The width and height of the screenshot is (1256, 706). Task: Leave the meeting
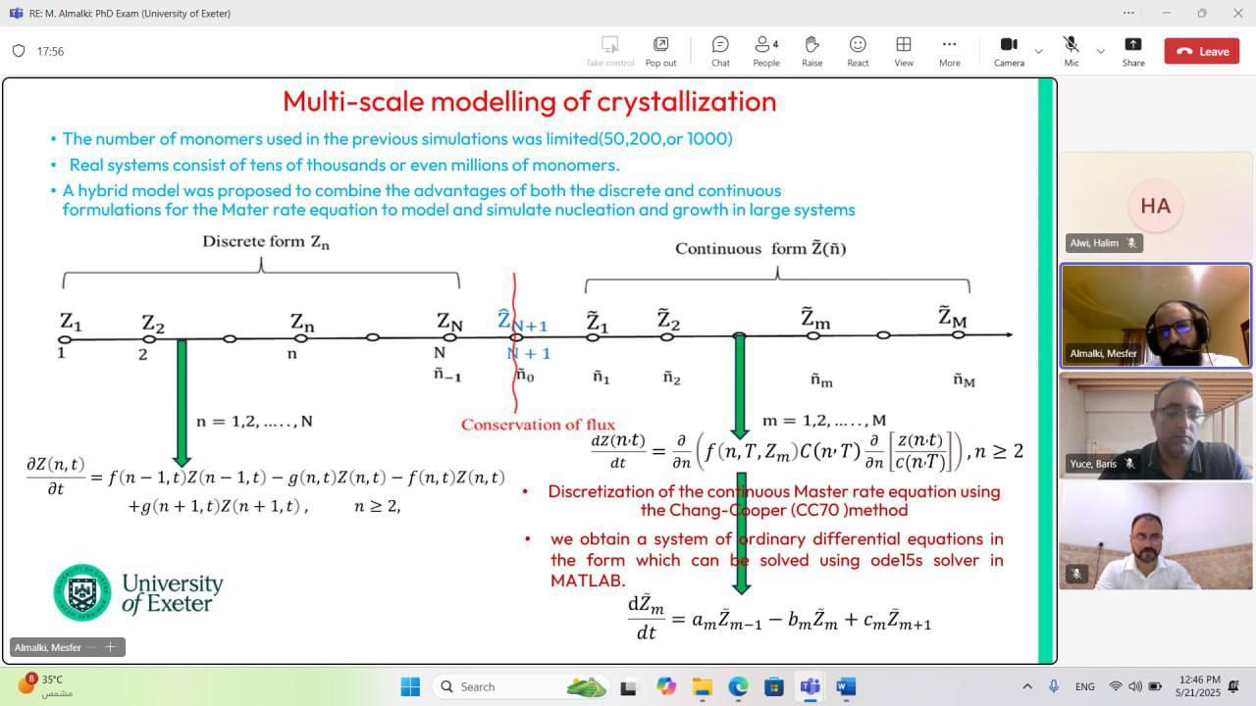tap(1202, 51)
